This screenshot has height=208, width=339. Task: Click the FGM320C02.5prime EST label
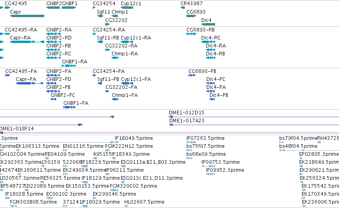(133, 186)
